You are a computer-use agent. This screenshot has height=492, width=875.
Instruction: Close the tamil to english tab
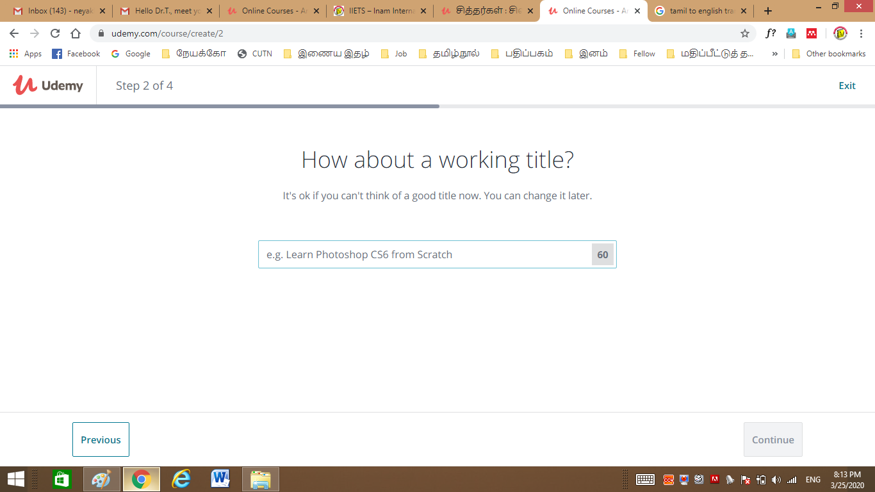coord(744,11)
